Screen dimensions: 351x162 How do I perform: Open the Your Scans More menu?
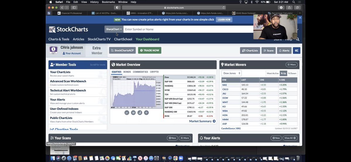point(185,138)
